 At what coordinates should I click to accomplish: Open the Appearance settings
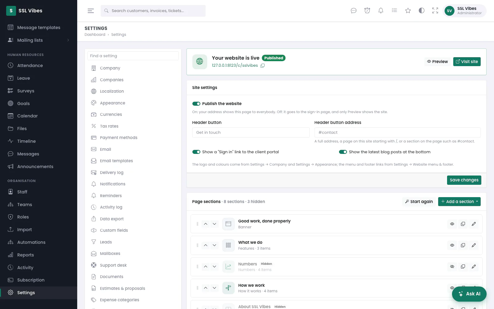pos(133,103)
